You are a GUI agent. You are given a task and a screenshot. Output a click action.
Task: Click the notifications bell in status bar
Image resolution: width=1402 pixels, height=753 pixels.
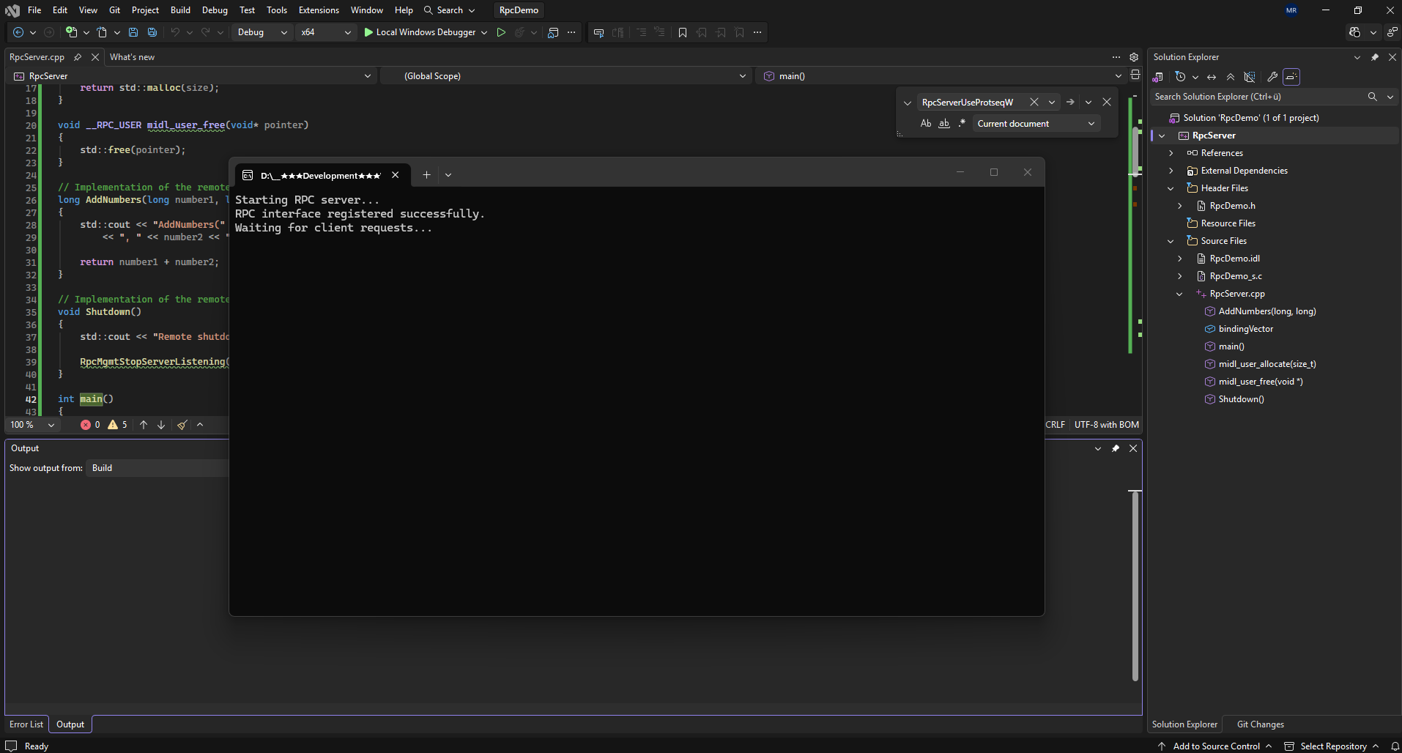pyautogui.click(x=1395, y=746)
